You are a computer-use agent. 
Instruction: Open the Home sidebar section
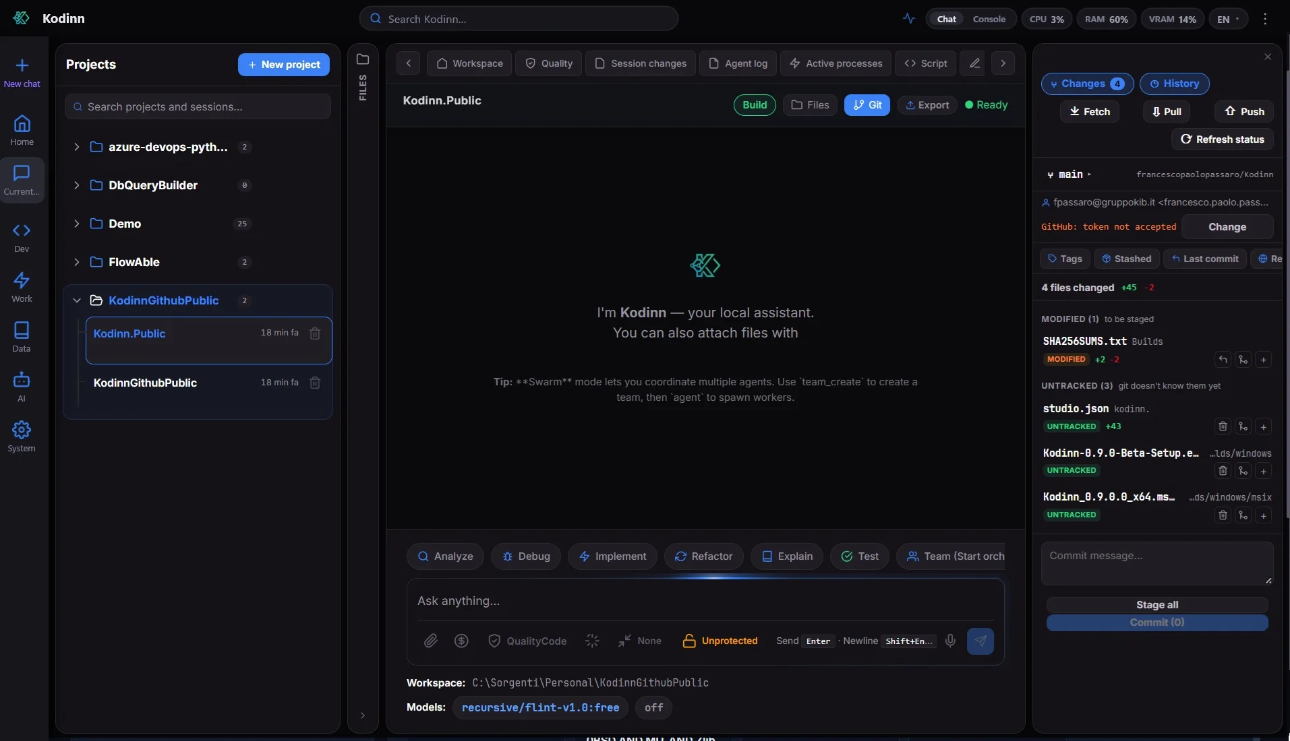(22, 131)
